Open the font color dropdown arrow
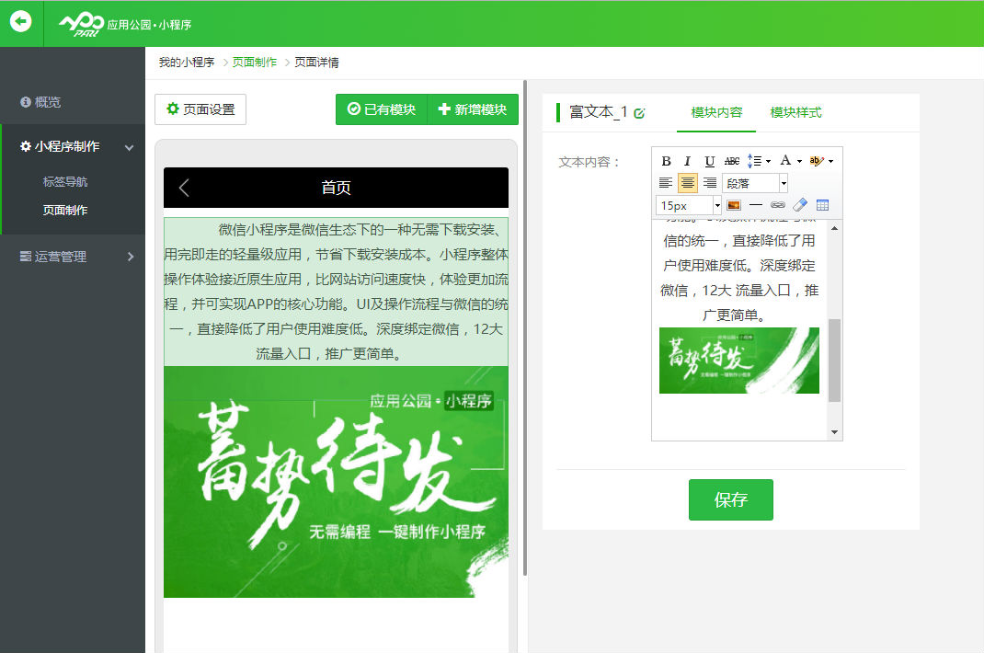Image resolution: width=984 pixels, height=653 pixels. click(x=800, y=162)
